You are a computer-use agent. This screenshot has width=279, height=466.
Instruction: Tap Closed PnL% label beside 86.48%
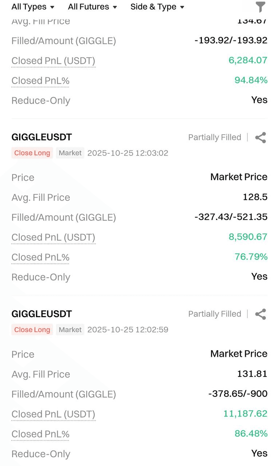(40, 434)
